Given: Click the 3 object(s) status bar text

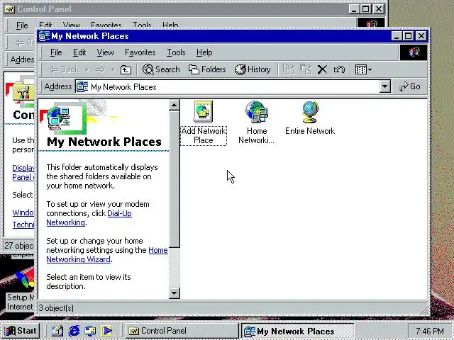Looking at the screenshot, I should 56,308.
